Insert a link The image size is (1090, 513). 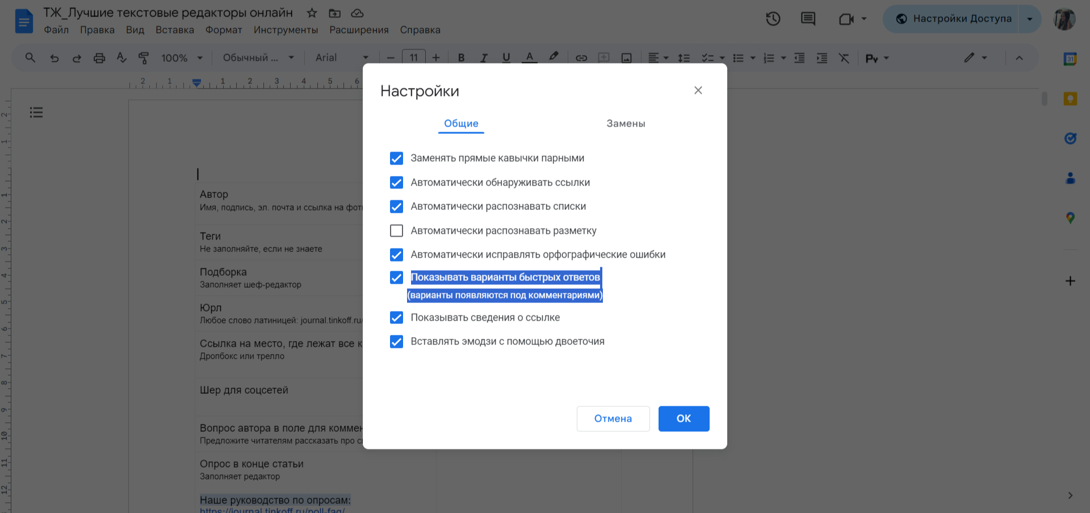coord(581,57)
